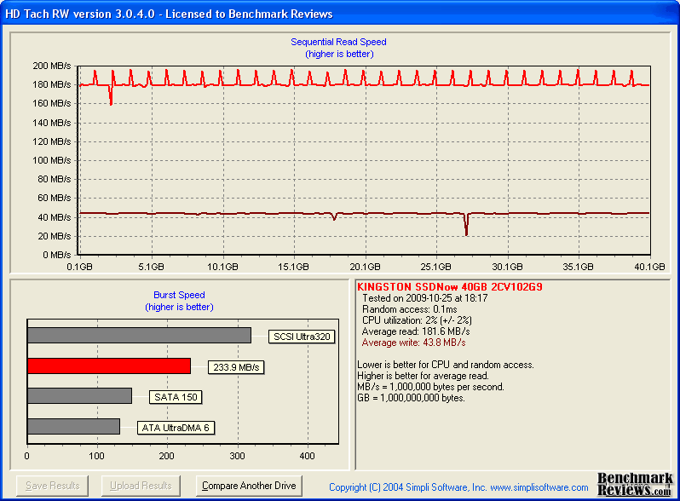Image resolution: width=680 pixels, height=501 pixels.
Task: Click Compare Another Drive button
Action: coord(249,486)
